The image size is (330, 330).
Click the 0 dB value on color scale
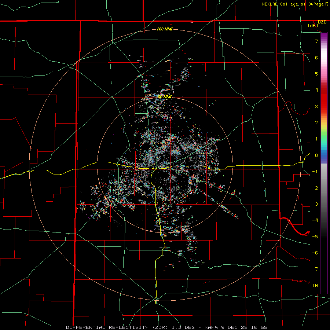coord(316,155)
